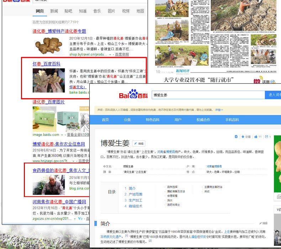Open 首页 in Baike navigation bar
Image resolution: width=281 pixels, height=249 pixels.
pyautogui.click(x=105, y=120)
